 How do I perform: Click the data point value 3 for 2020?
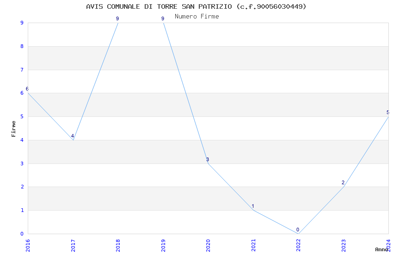208,159
